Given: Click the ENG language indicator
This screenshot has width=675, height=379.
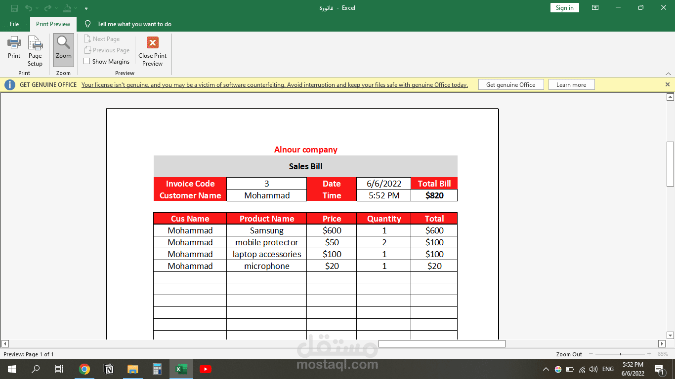Looking at the screenshot, I should click(608, 369).
